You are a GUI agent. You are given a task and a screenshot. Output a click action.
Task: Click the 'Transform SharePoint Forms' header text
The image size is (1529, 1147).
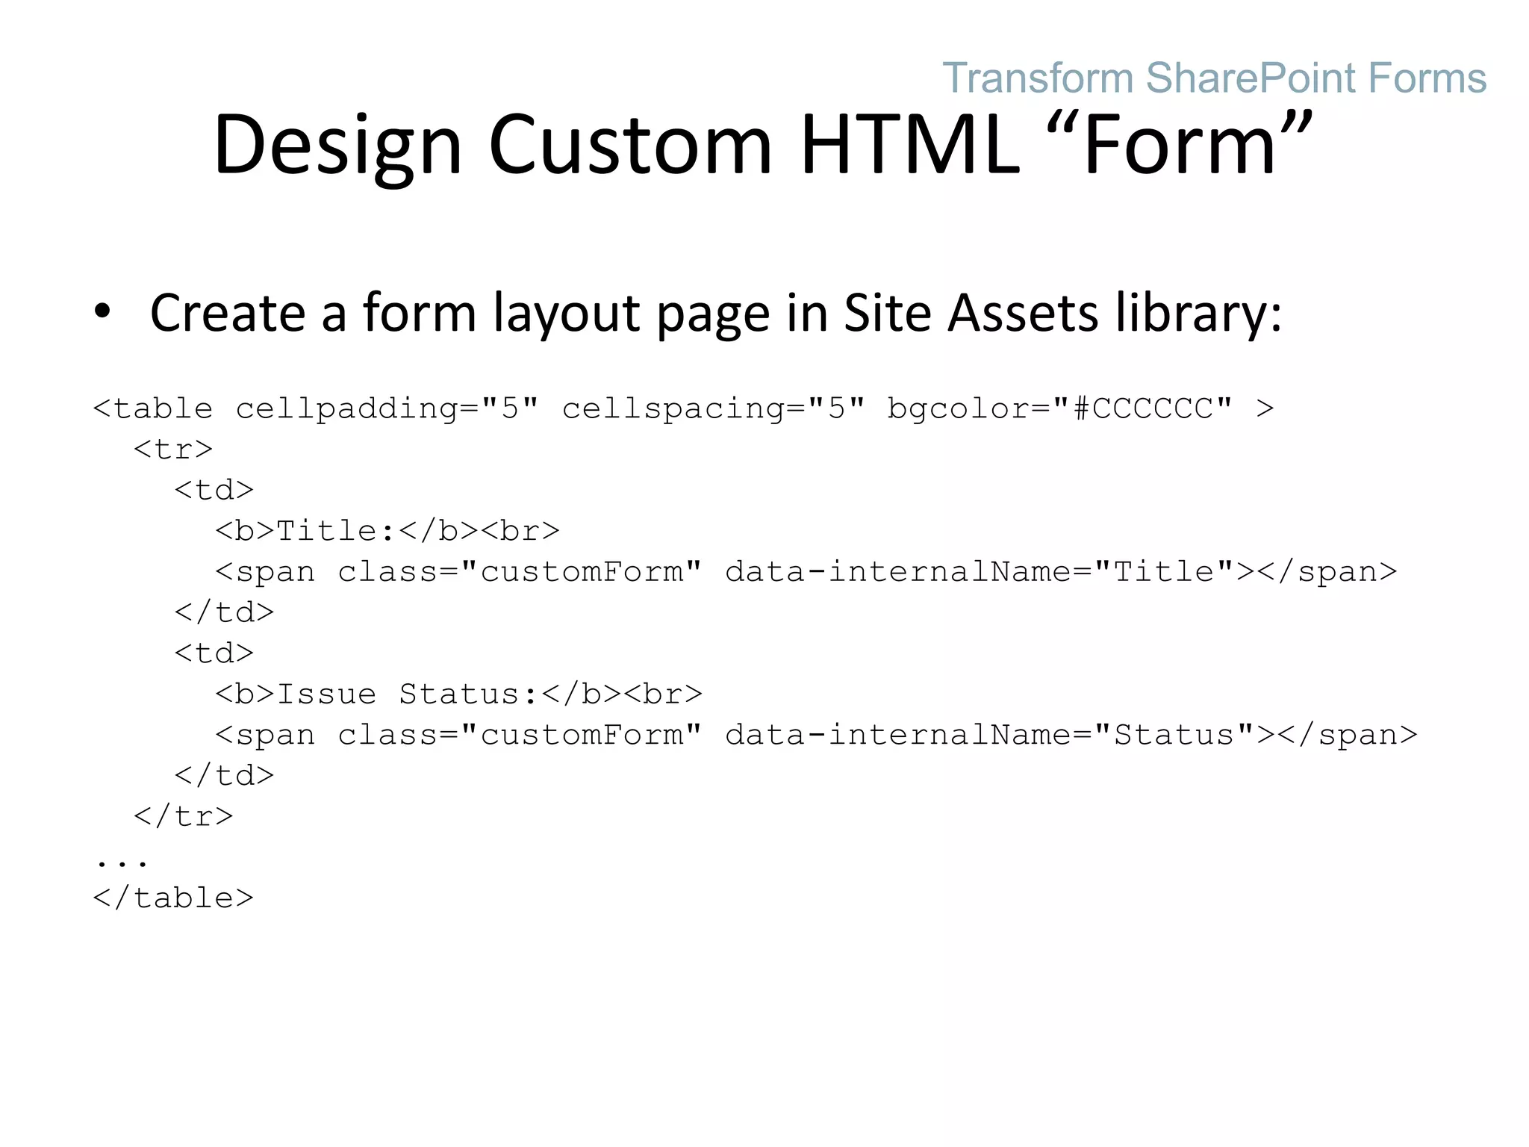click(x=1214, y=78)
